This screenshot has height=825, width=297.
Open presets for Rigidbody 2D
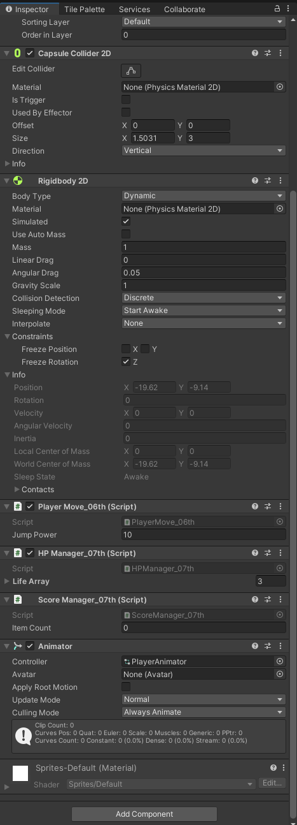click(268, 181)
